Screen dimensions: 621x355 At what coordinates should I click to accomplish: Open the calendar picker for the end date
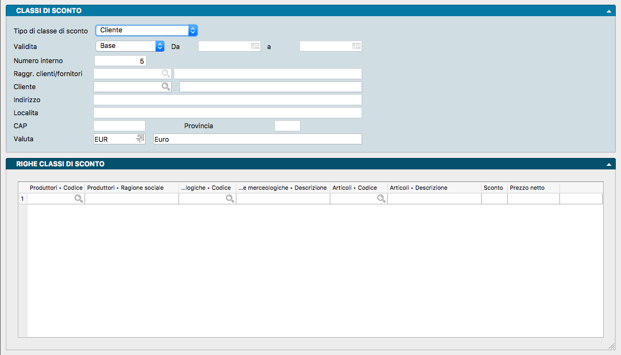(x=356, y=46)
